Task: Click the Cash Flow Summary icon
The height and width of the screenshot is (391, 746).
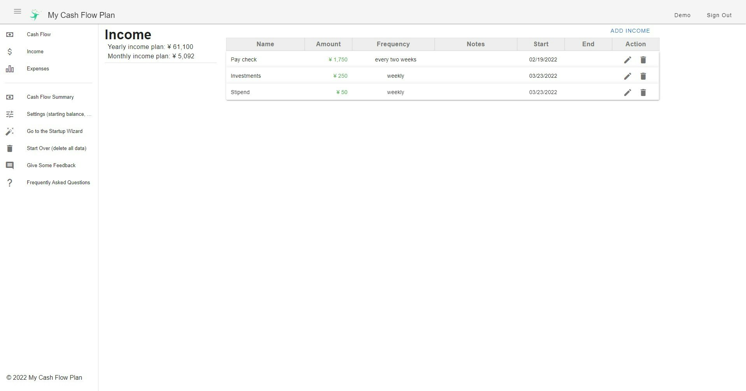Action: tap(10, 97)
